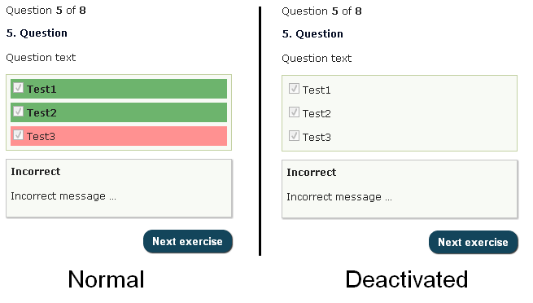Toggle the Test3 checkbox in red row

tap(19, 135)
